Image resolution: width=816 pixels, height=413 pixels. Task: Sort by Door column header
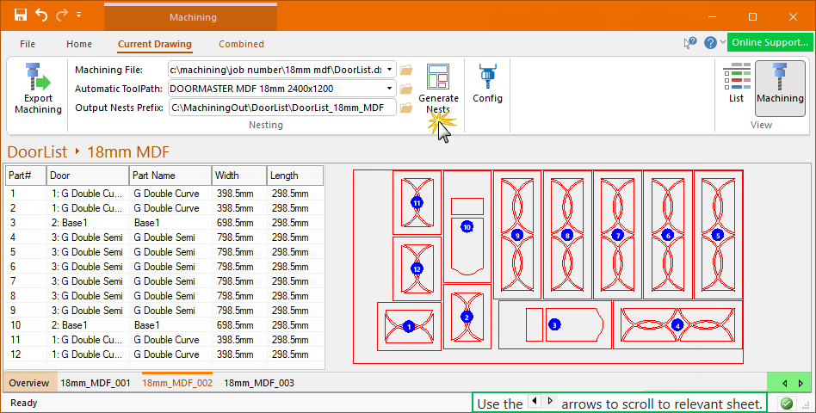coord(88,176)
